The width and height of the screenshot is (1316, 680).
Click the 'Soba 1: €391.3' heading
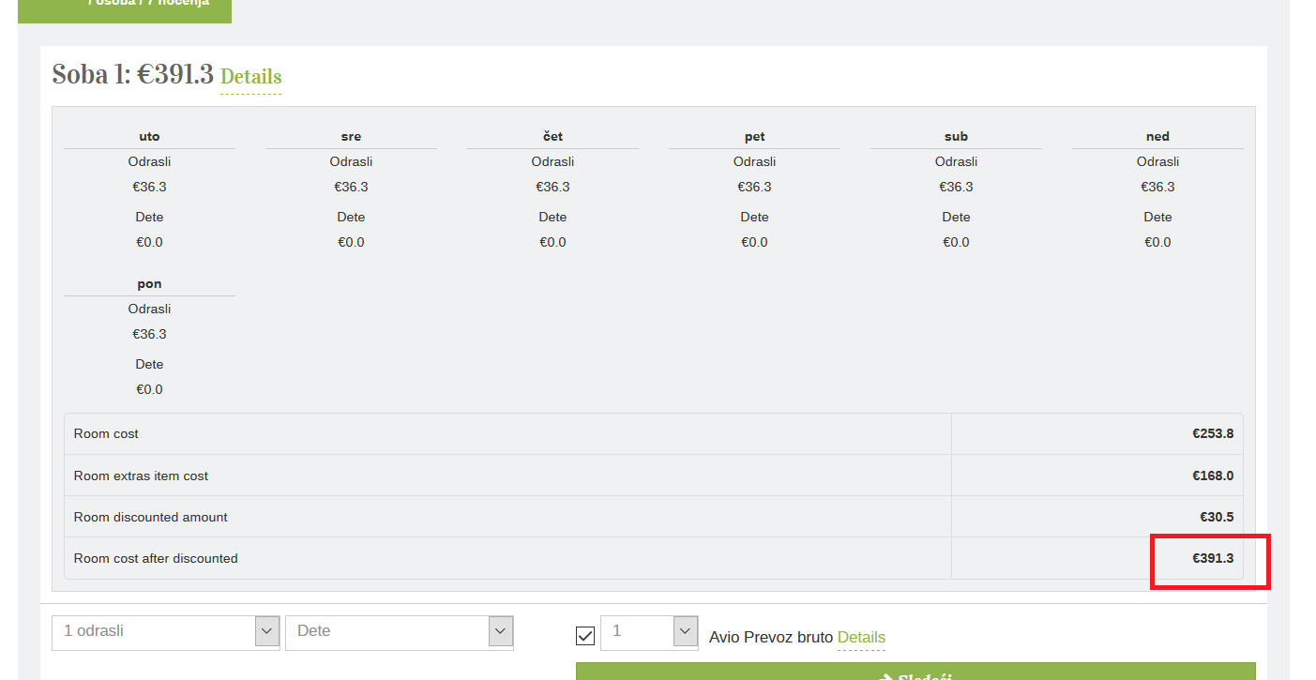coord(132,75)
